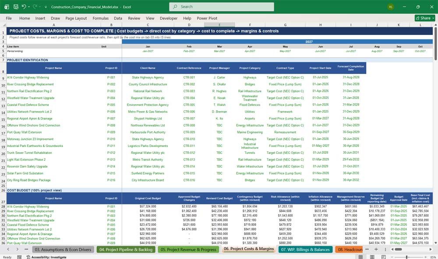Screen dimensions: 438x259
Task: Open the Power Pivot ribbon tab
Action: 207,18
